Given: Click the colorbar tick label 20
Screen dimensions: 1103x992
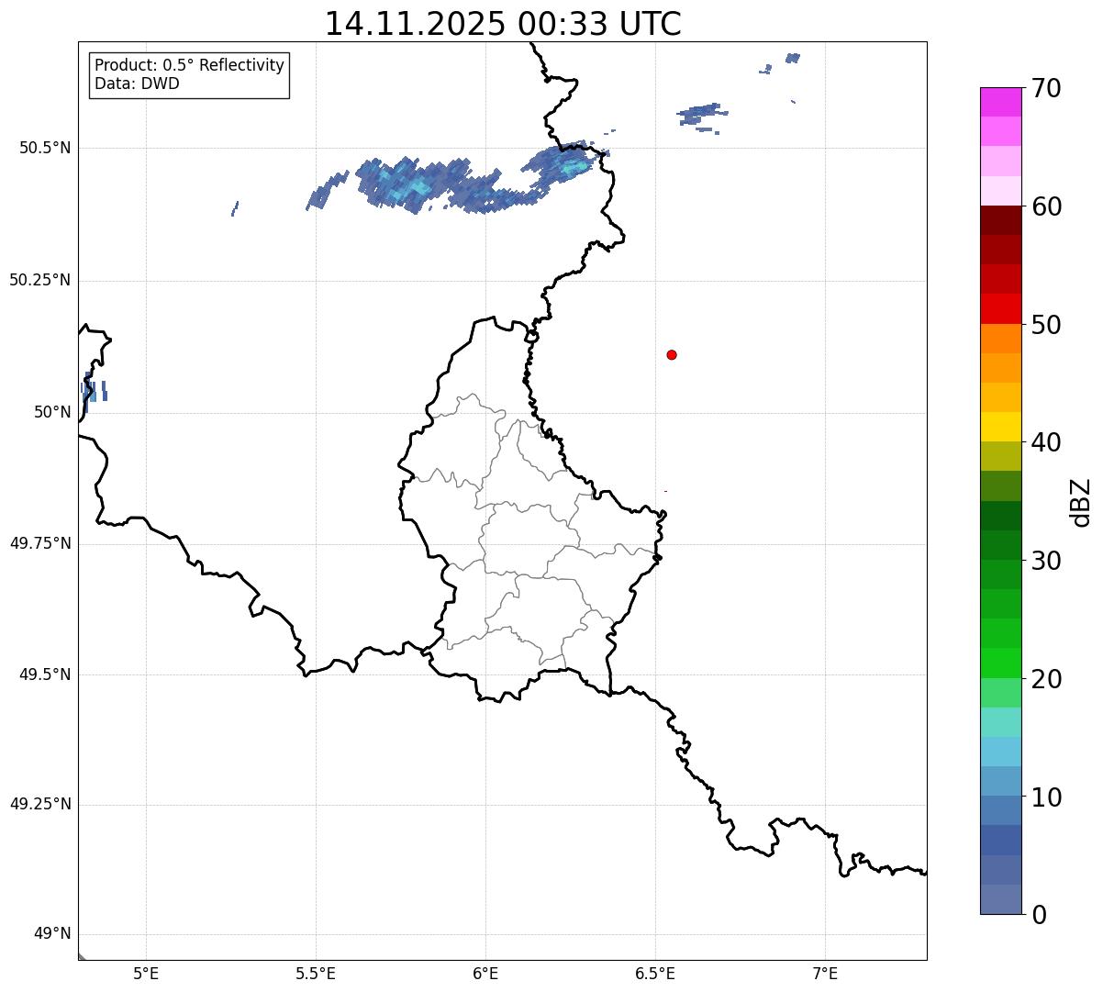Looking at the screenshot, I should click(x=1046, y=679).
